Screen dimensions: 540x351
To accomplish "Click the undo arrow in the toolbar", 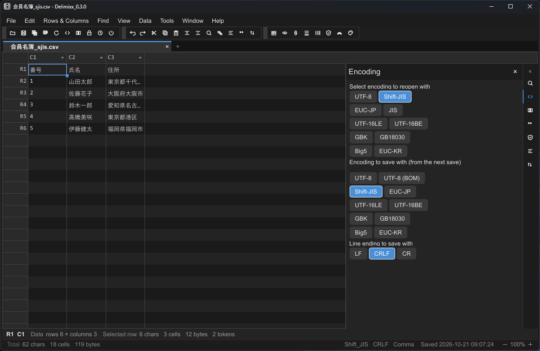I will 133,33.
